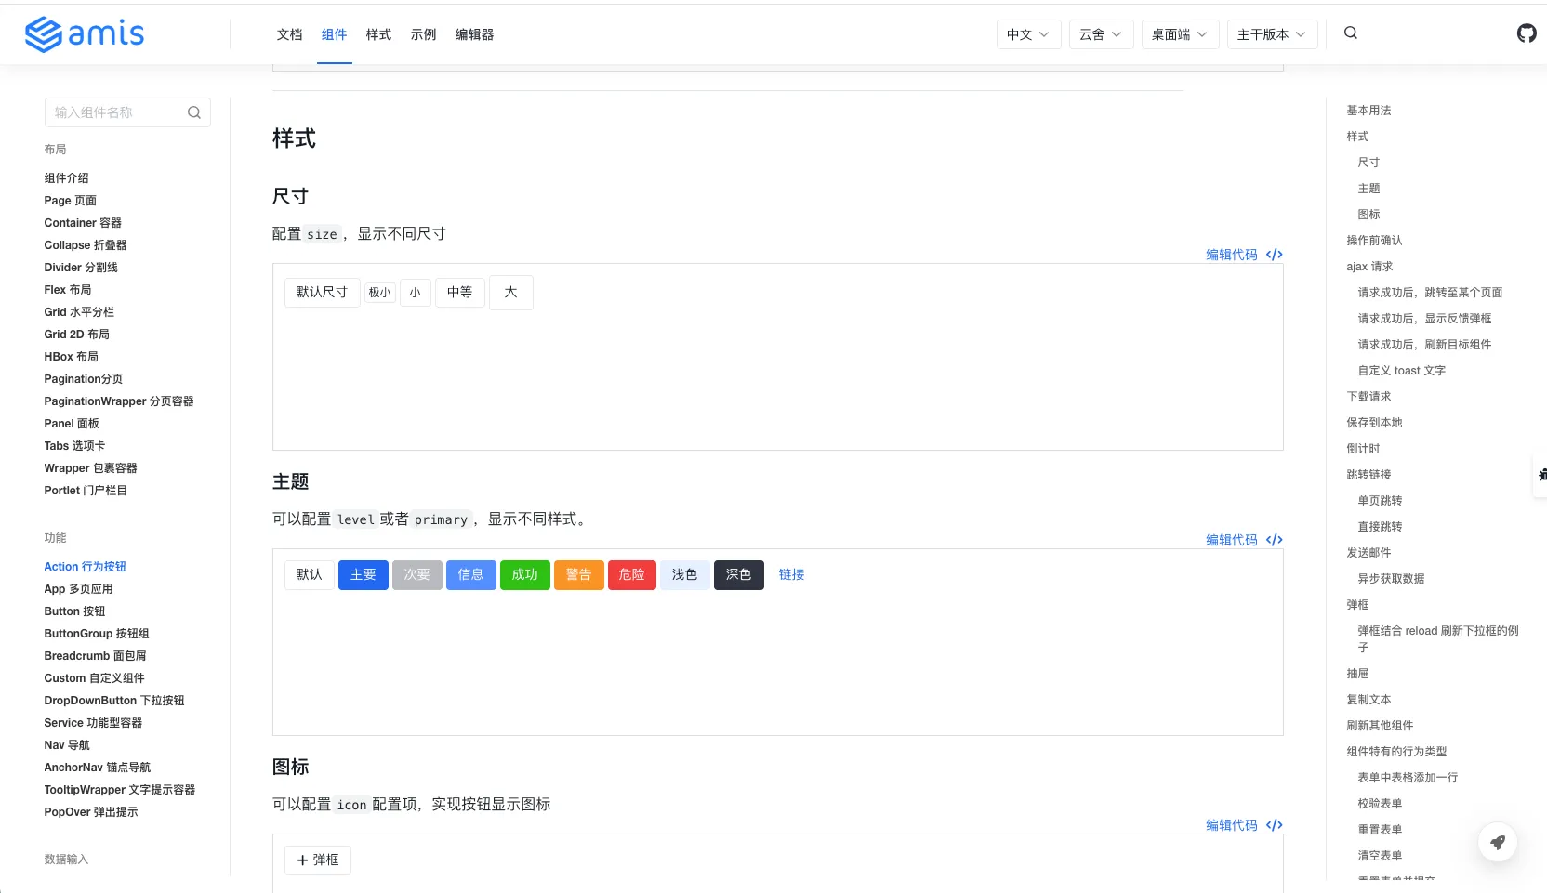The width and height of the screenshot is (1547, 893).
Task: Click the magnifier icon in the sidebar search box
Action: (x=194, y=112)
